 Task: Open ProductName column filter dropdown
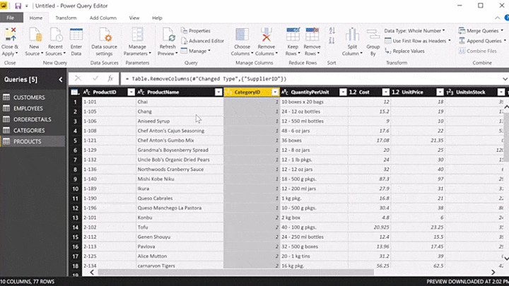[x=218, y=92]
